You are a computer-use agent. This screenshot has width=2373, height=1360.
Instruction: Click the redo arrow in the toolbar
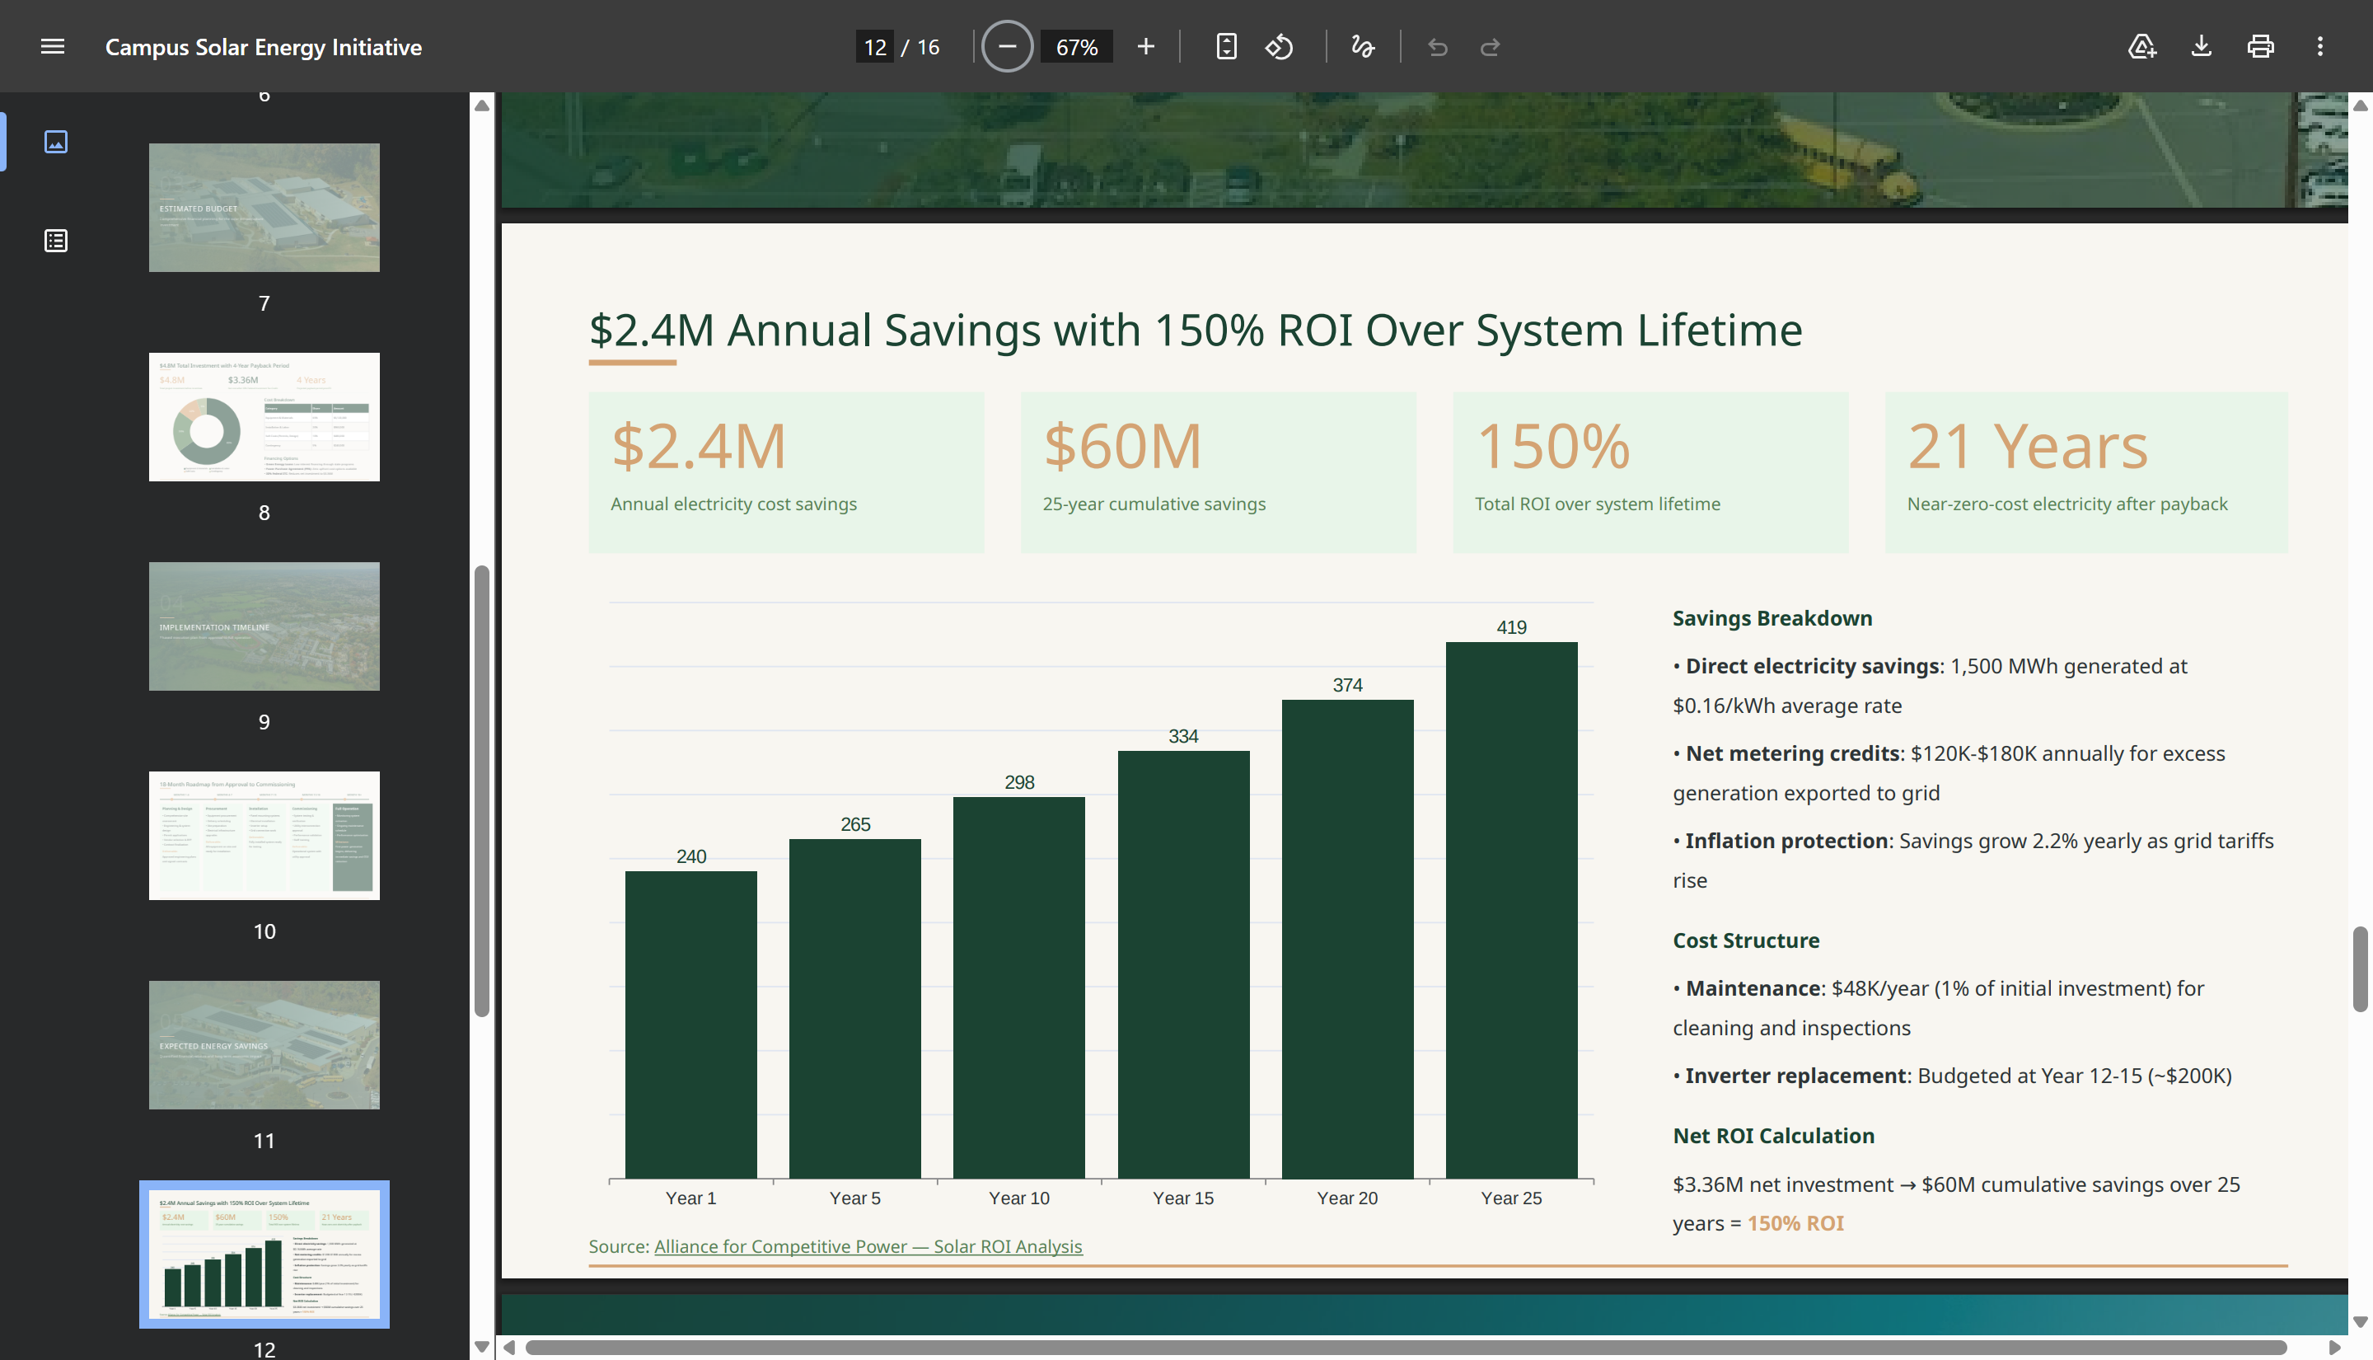[x=1490, y=47]
